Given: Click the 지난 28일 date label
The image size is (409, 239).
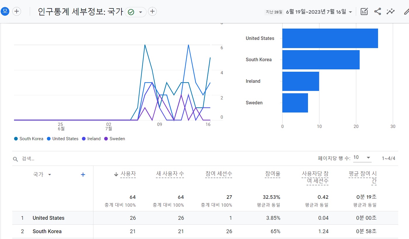Looking at the screenshot, I should tap(274, 12).
